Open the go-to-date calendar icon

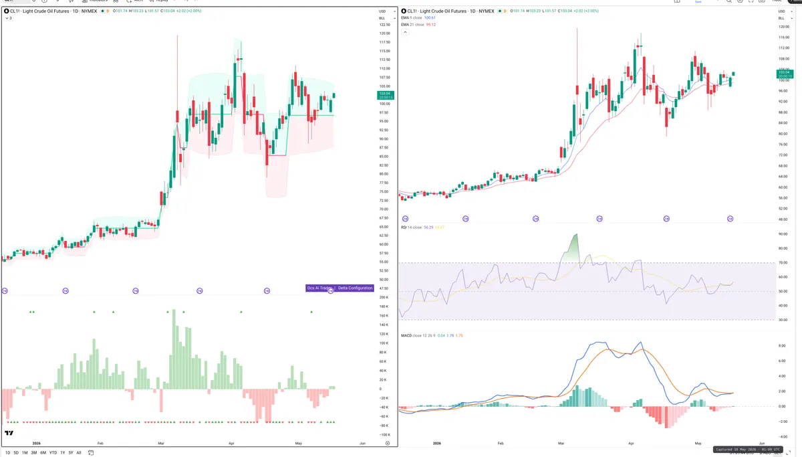92,452
